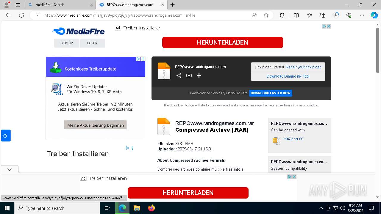The width and height of the screenshot is (381, 214).
Task: Open a new tab with plus
Action: pyautogui.click(x=173, y=5)
